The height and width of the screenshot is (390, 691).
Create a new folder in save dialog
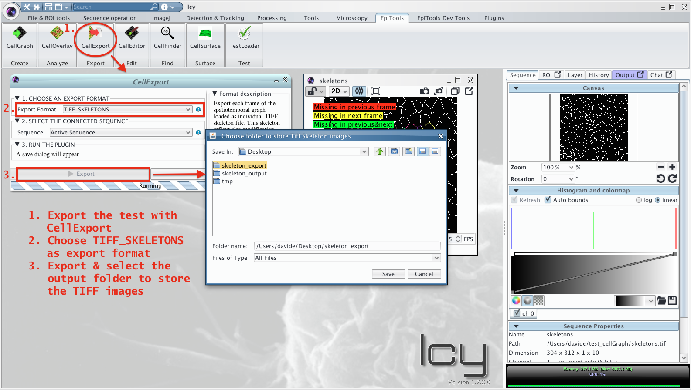pos(408,151)
